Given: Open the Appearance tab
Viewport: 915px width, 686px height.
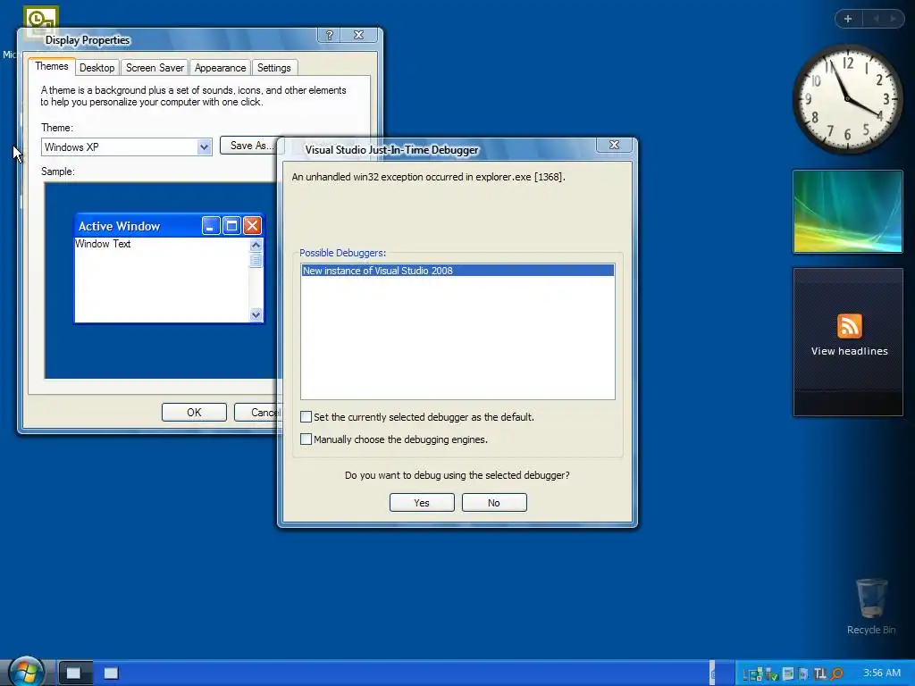Looking at the screenshot, I should [x=220, y=68].
